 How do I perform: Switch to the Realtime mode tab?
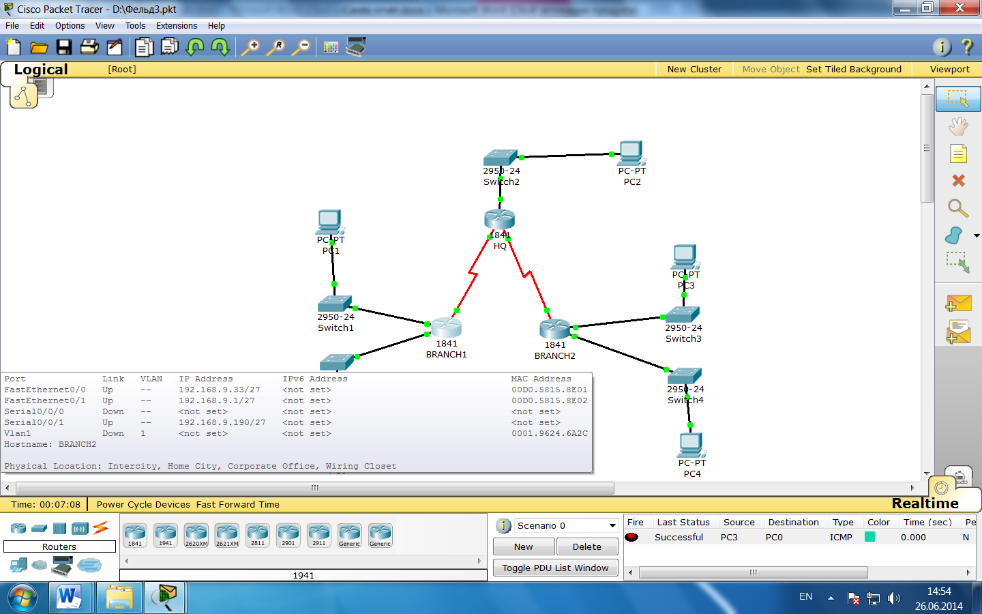tap(925, 503)
